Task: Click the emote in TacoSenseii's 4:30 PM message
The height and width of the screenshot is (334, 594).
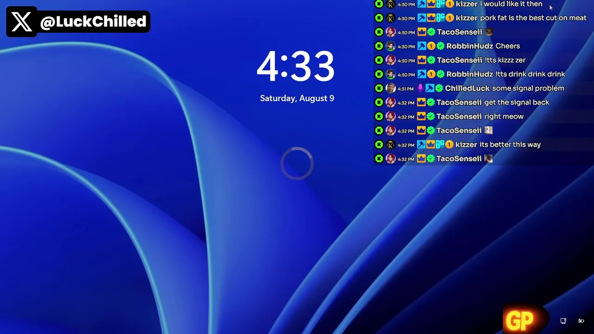Action: [x=488, y=32]
